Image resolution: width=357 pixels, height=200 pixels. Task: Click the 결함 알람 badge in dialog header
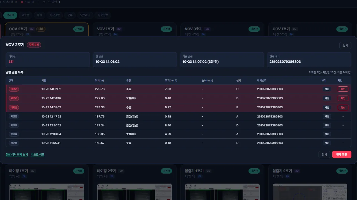pyautogui.click(x=34, y=45)
